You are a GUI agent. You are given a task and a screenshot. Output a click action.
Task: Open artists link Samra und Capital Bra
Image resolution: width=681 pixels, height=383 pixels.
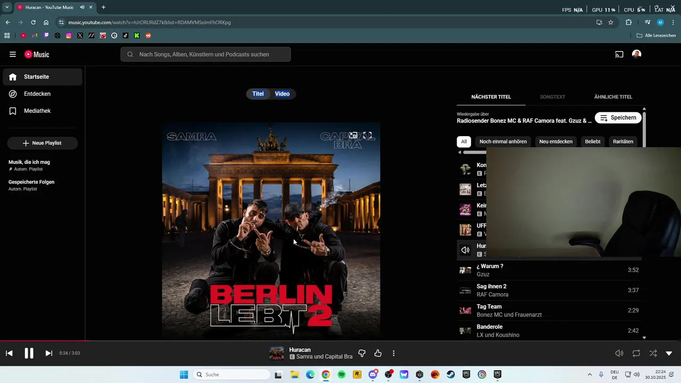pyautogui.click(x=325, y=357)
